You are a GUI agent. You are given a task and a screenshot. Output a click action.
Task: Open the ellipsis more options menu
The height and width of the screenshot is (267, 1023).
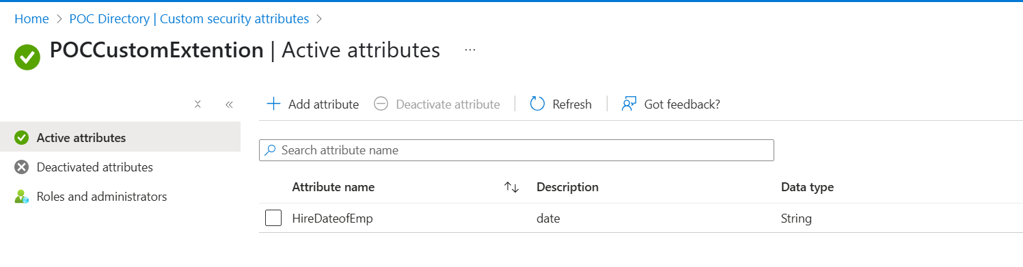[469, 50]
